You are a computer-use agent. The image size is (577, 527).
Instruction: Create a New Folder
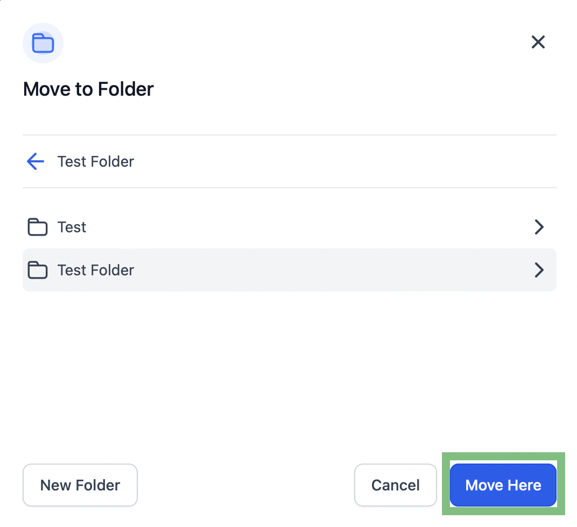[x=80, y=485]
